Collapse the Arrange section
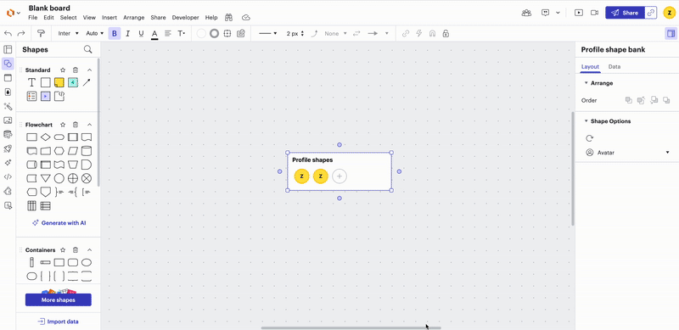679x330 pixels. pos(586,83)
